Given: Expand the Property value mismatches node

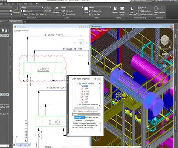Looking at the screenshot, I should [x=78, y=105].
